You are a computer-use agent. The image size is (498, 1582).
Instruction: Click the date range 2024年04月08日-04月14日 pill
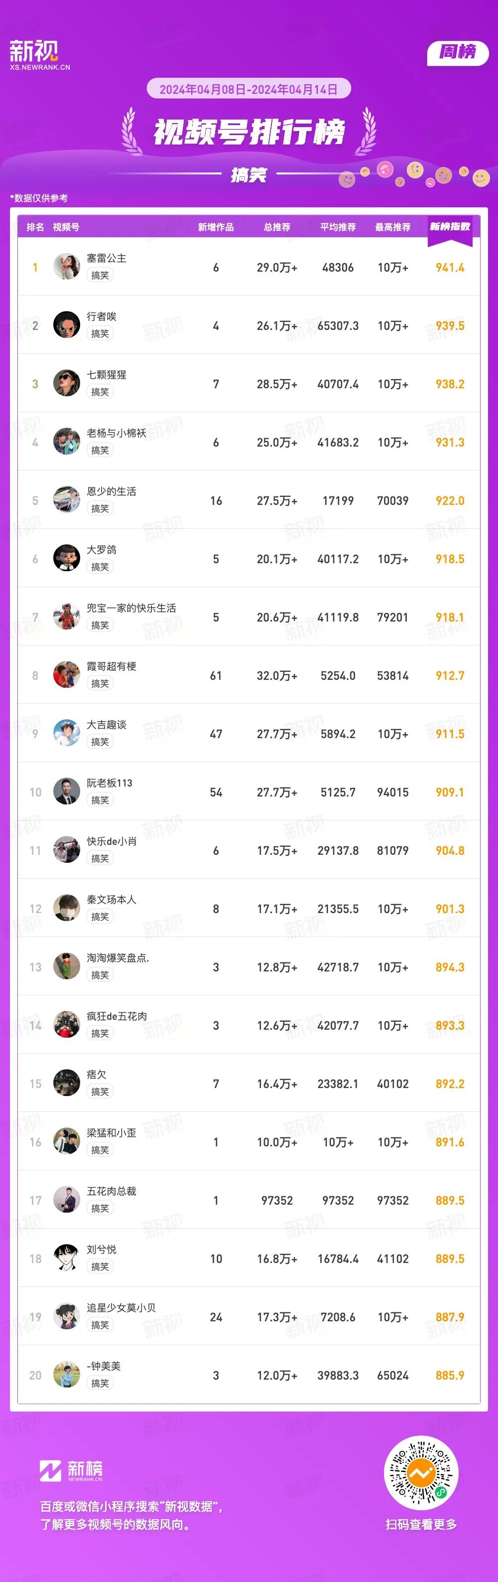(249, 89)
